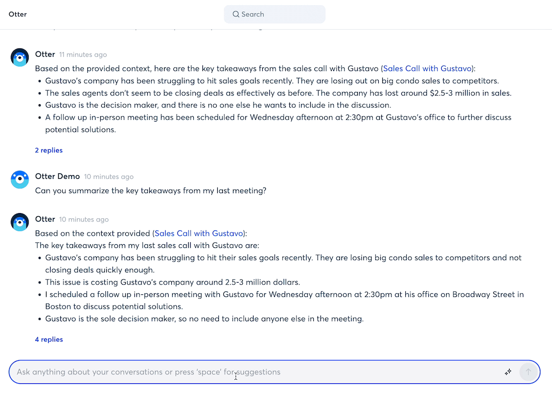Click the magnifier icon in Search bar
Viewport: 552px width, 394px height.
pyautogui.click(x=236, y=14)
